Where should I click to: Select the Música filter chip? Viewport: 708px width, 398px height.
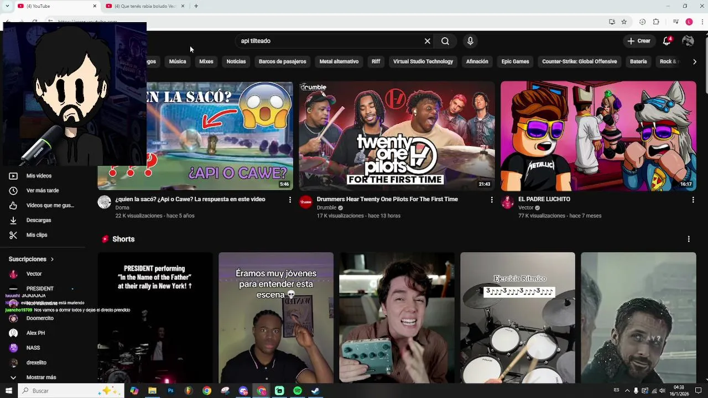tap(178, 61)
